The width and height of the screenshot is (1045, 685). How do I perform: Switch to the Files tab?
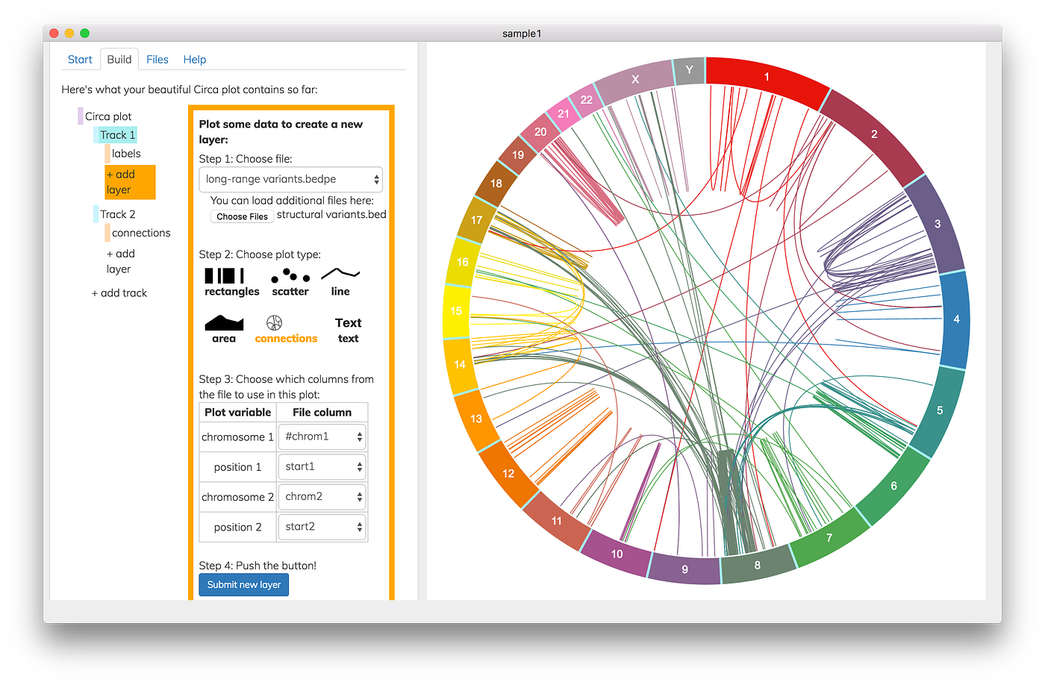pyautogui.click(x=157, y=59)
